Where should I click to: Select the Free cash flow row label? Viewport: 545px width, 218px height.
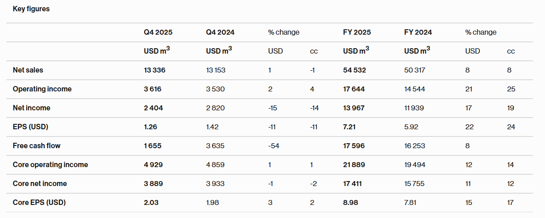click(x=36, y=146)
